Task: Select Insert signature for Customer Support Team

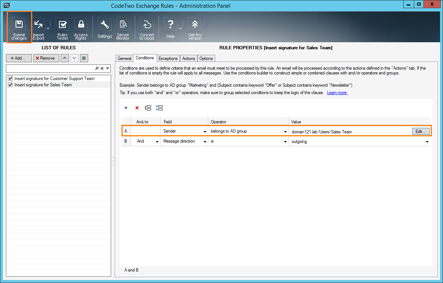Action: pyautogui.click(x=54, y=79)
